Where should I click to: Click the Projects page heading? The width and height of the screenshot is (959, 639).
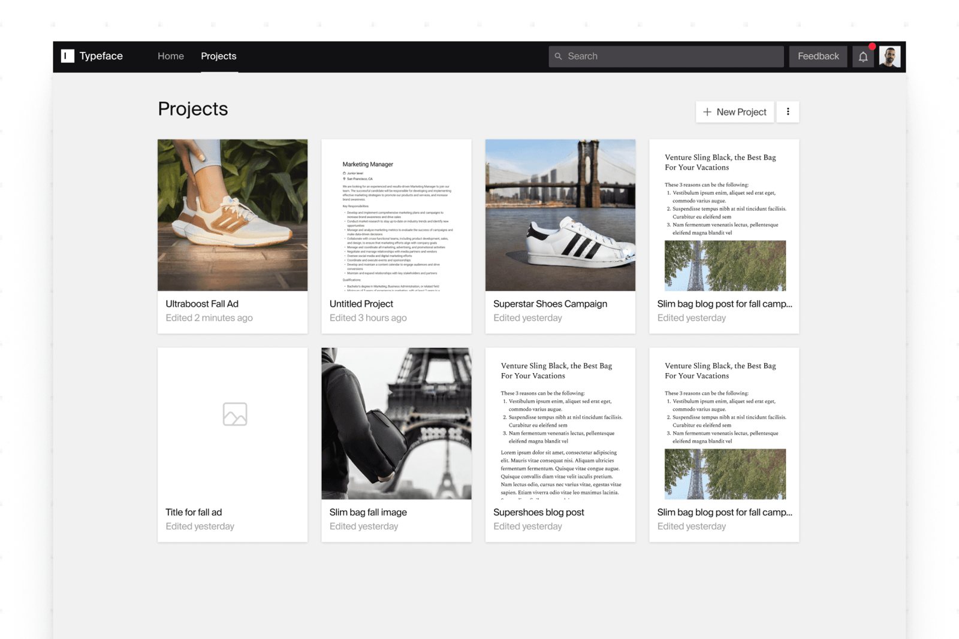193,109
